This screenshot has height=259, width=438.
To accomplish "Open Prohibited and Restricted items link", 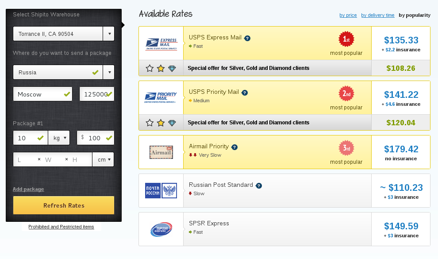I will point(61,227).
